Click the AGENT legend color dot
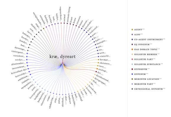 tap(132, 30)
